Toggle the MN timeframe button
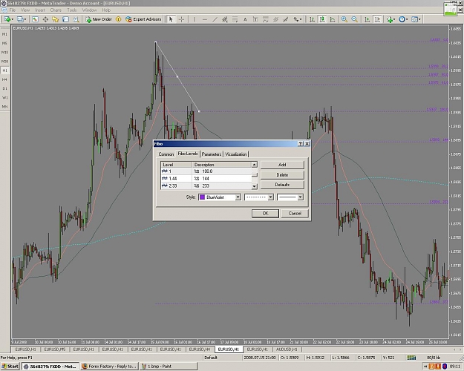Viewport: 464px width, 371px height. click(4, 107)
